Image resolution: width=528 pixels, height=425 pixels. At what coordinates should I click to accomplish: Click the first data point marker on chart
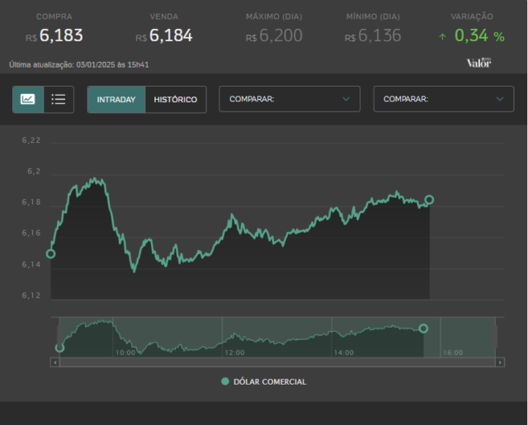(51, 253)
